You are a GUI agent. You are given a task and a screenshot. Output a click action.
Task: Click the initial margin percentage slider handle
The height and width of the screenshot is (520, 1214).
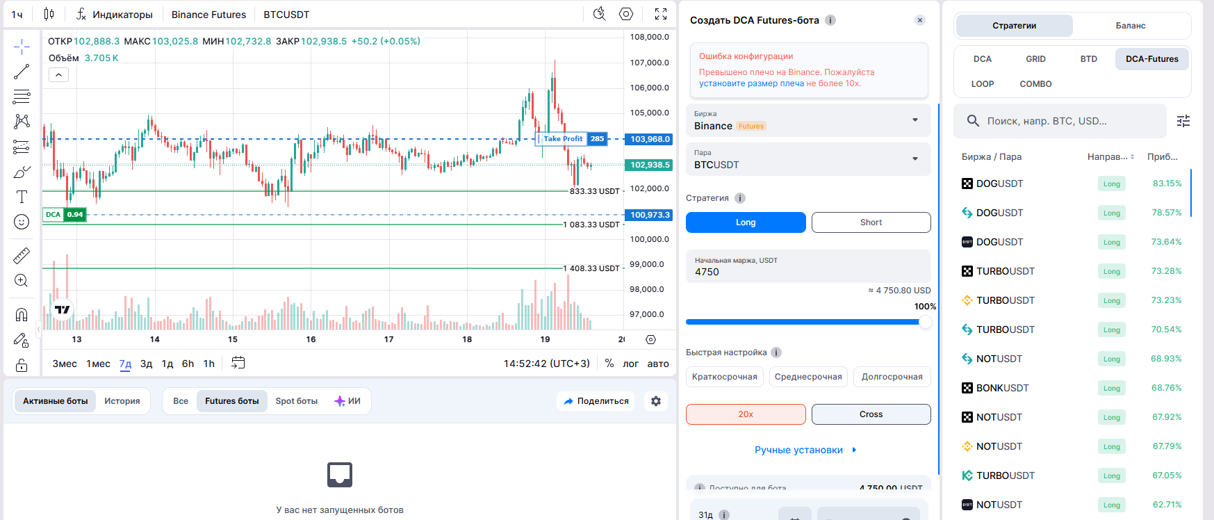925,322
